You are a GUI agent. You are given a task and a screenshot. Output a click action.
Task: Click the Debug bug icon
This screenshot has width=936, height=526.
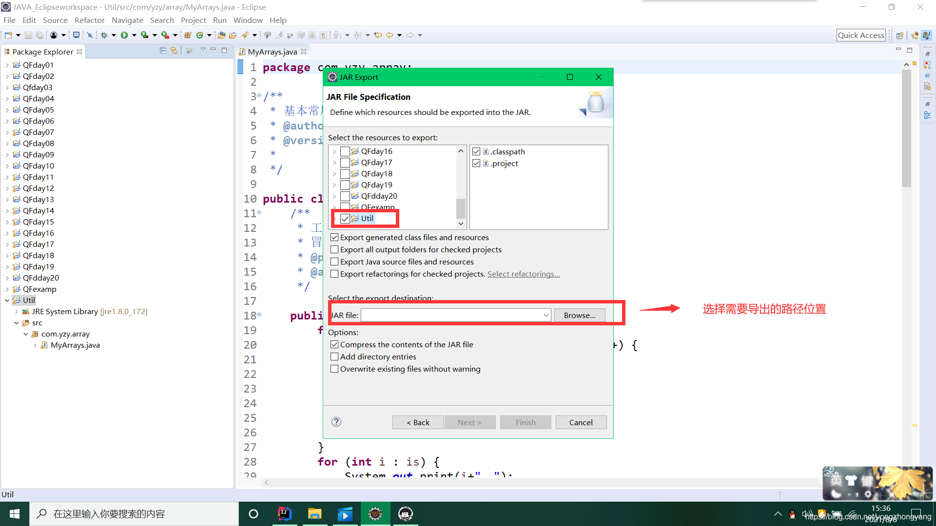click(104, 35)
